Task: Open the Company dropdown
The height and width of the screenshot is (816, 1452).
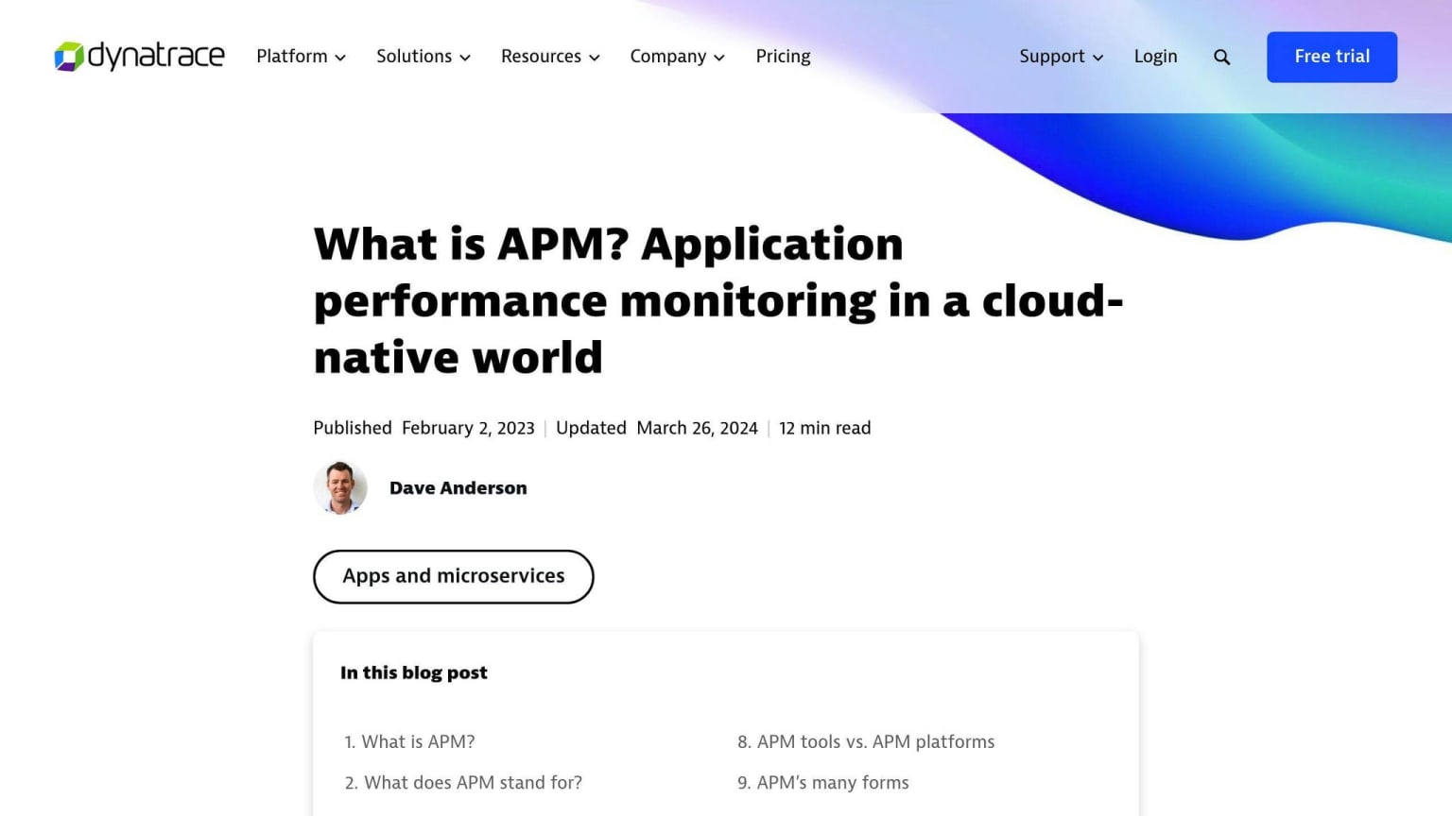Action: [x=678, y=57]
